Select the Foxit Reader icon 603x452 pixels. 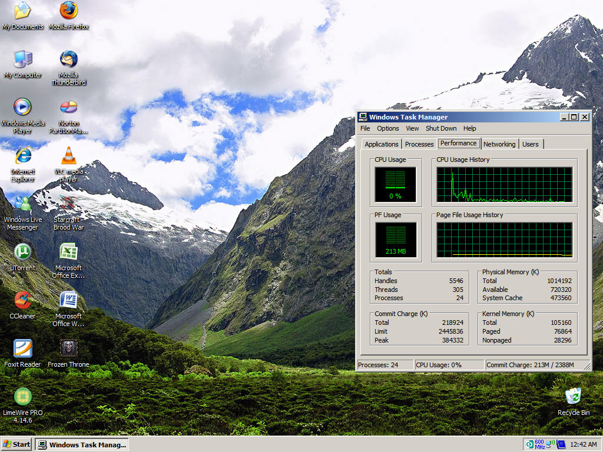22,349
